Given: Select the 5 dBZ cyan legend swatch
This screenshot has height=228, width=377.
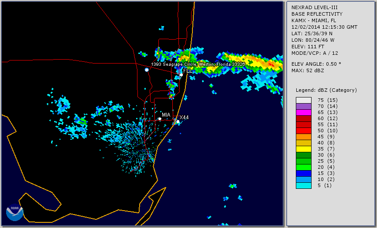Looking at the screenshot, I should (303, 185).
